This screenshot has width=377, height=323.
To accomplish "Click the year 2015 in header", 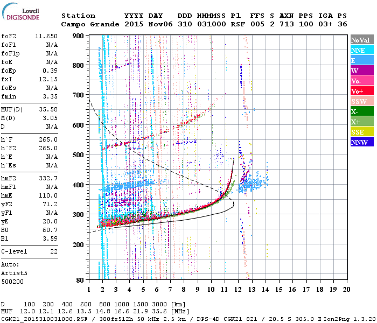I will pos(134,24).
